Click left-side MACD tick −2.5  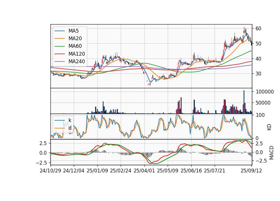[41, 163]
